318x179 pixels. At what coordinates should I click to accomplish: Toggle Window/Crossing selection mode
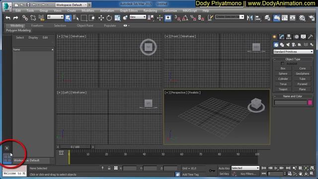92,18
